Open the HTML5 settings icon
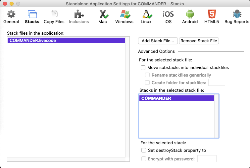Image resolution: width=250 pixels, height=168 pixels. pyautogui.click(x=211, y=15)
